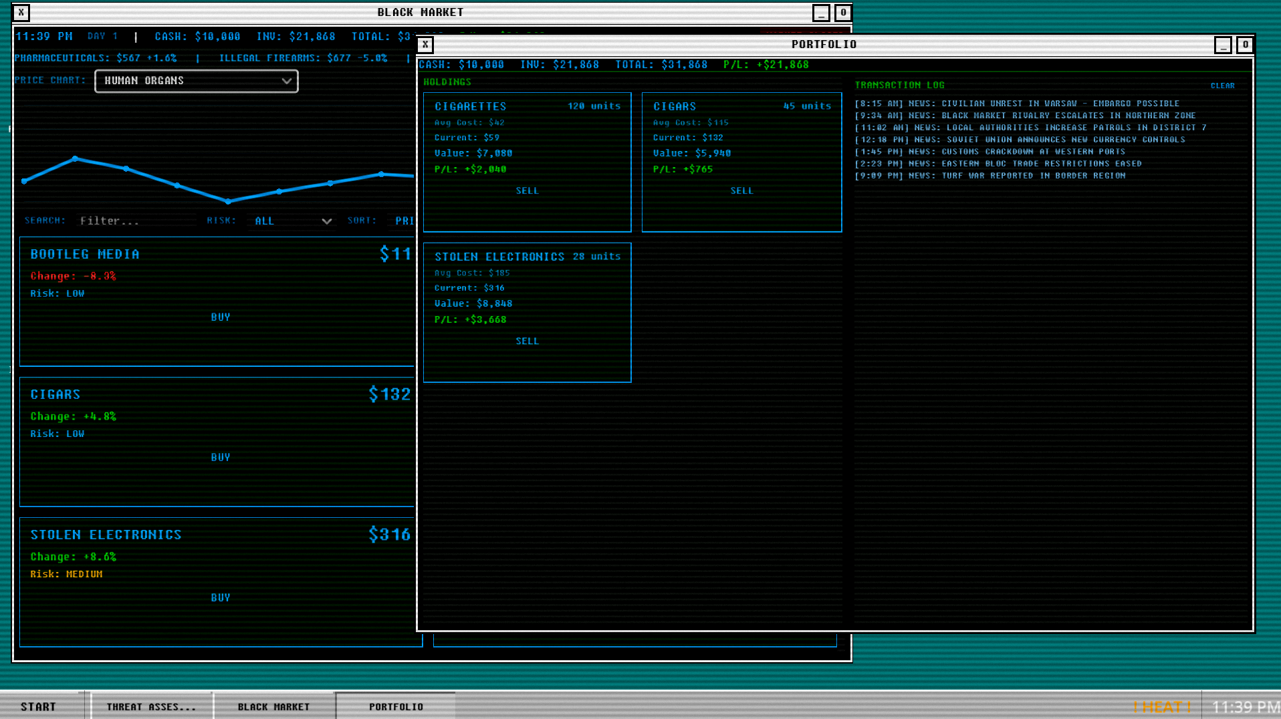Click the Cigars $132 price in Black Market
This screenshot has width=1281, height=719.
tap(390, 394)
